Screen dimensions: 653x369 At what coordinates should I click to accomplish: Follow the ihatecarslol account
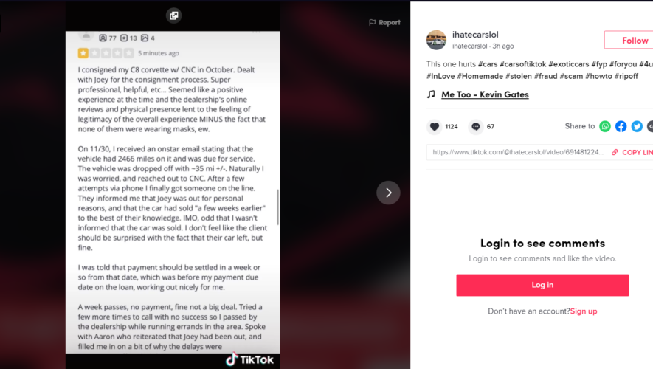pyautogui.click(x=629, y=41)
